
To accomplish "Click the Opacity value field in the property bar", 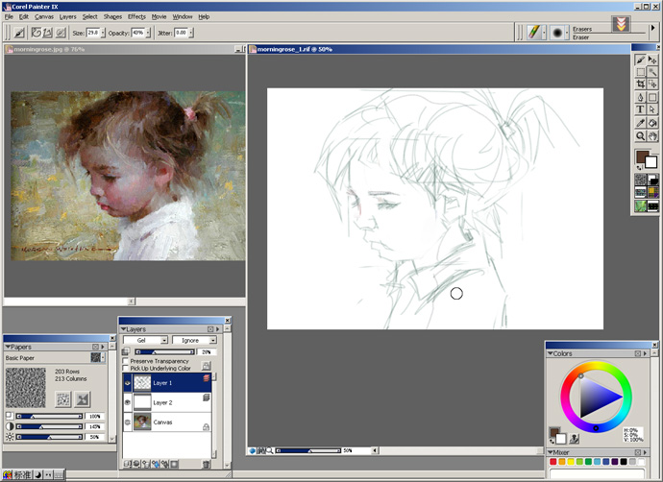I will tap(137, 33).
